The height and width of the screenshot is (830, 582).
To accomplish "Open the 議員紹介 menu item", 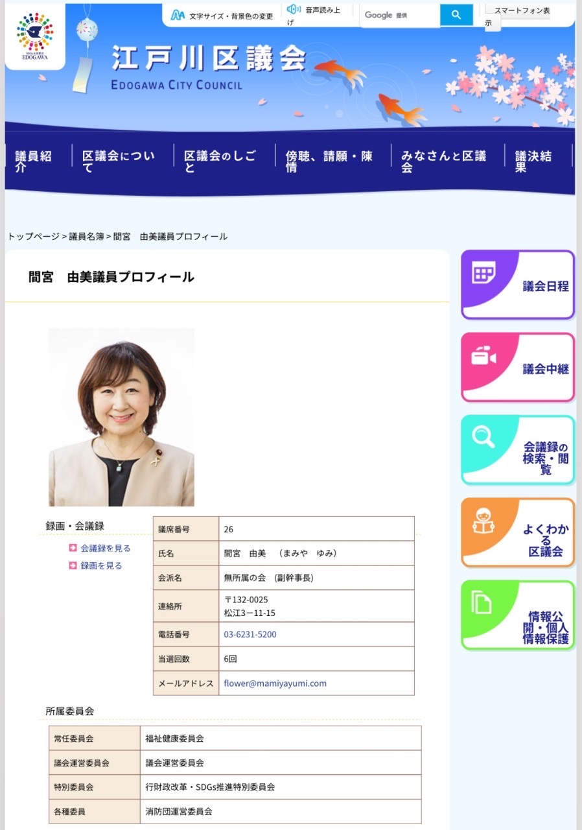I will (x=34, y=161).
